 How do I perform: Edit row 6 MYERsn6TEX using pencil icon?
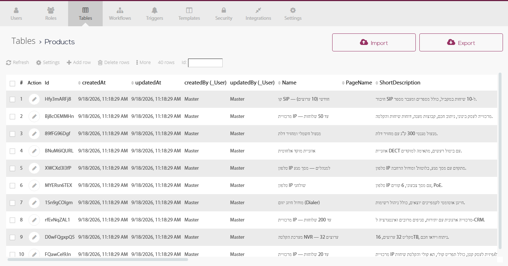(34, 185)
